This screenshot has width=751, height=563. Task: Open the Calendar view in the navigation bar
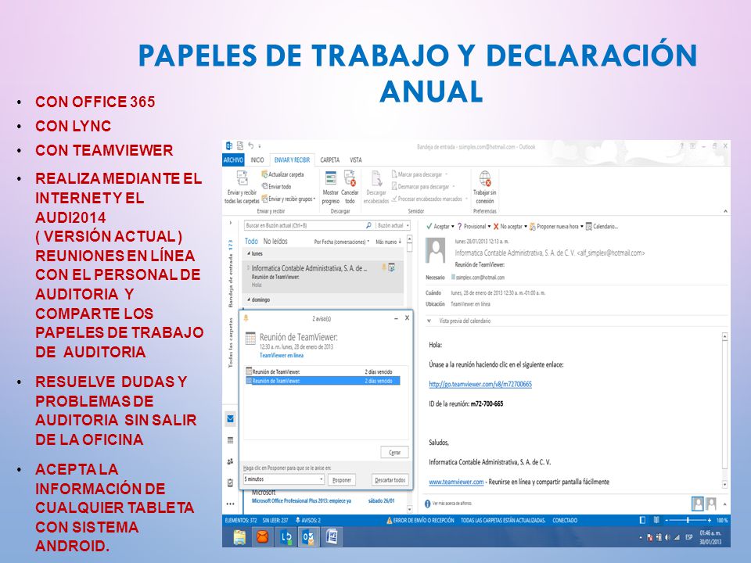pyautogui.click(x=230, y=440)
